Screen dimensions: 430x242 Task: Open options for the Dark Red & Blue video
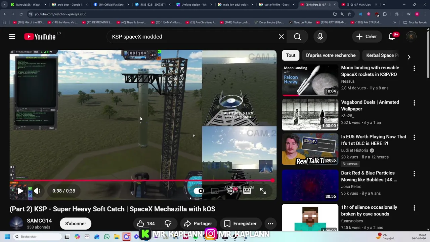click(414, 173)
